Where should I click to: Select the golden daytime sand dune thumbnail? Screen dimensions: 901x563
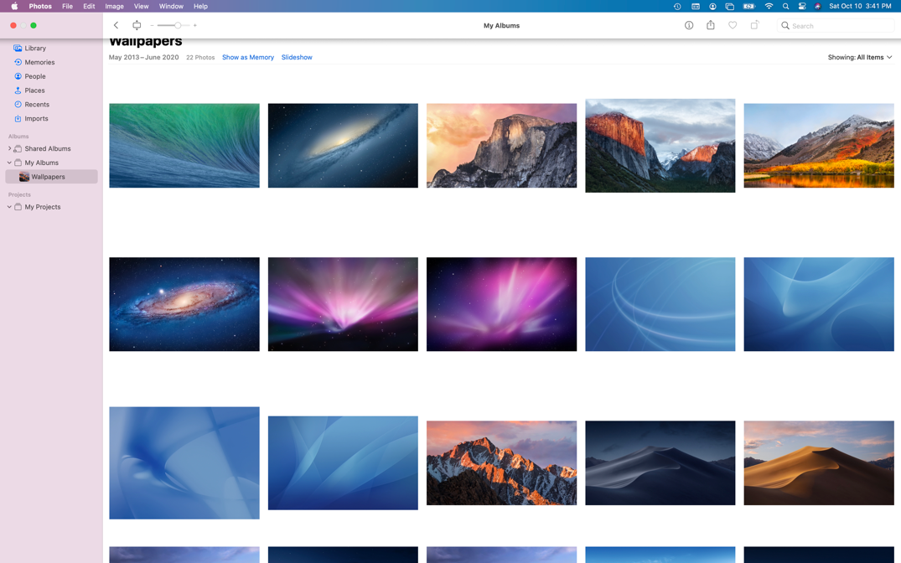tap(819, 463)
